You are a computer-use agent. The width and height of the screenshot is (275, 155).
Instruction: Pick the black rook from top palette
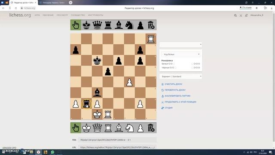point(108,25)
